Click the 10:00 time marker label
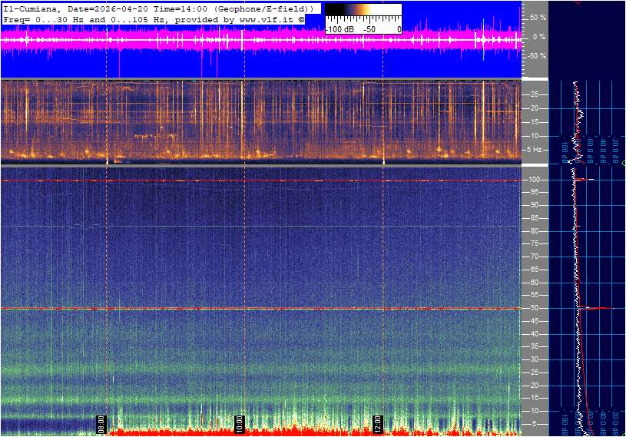This screenshot has width=626, height=437. pos(239,422)
